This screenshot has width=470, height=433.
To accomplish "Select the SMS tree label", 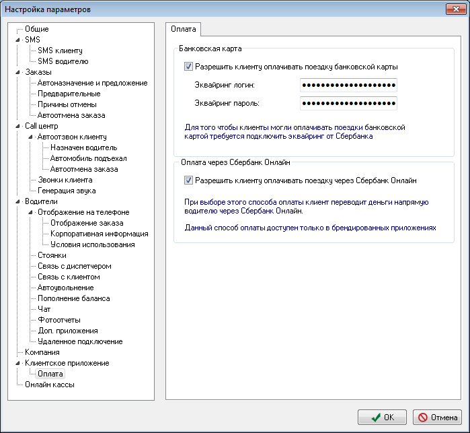I will pyautogui.click(x=32, y=40).
